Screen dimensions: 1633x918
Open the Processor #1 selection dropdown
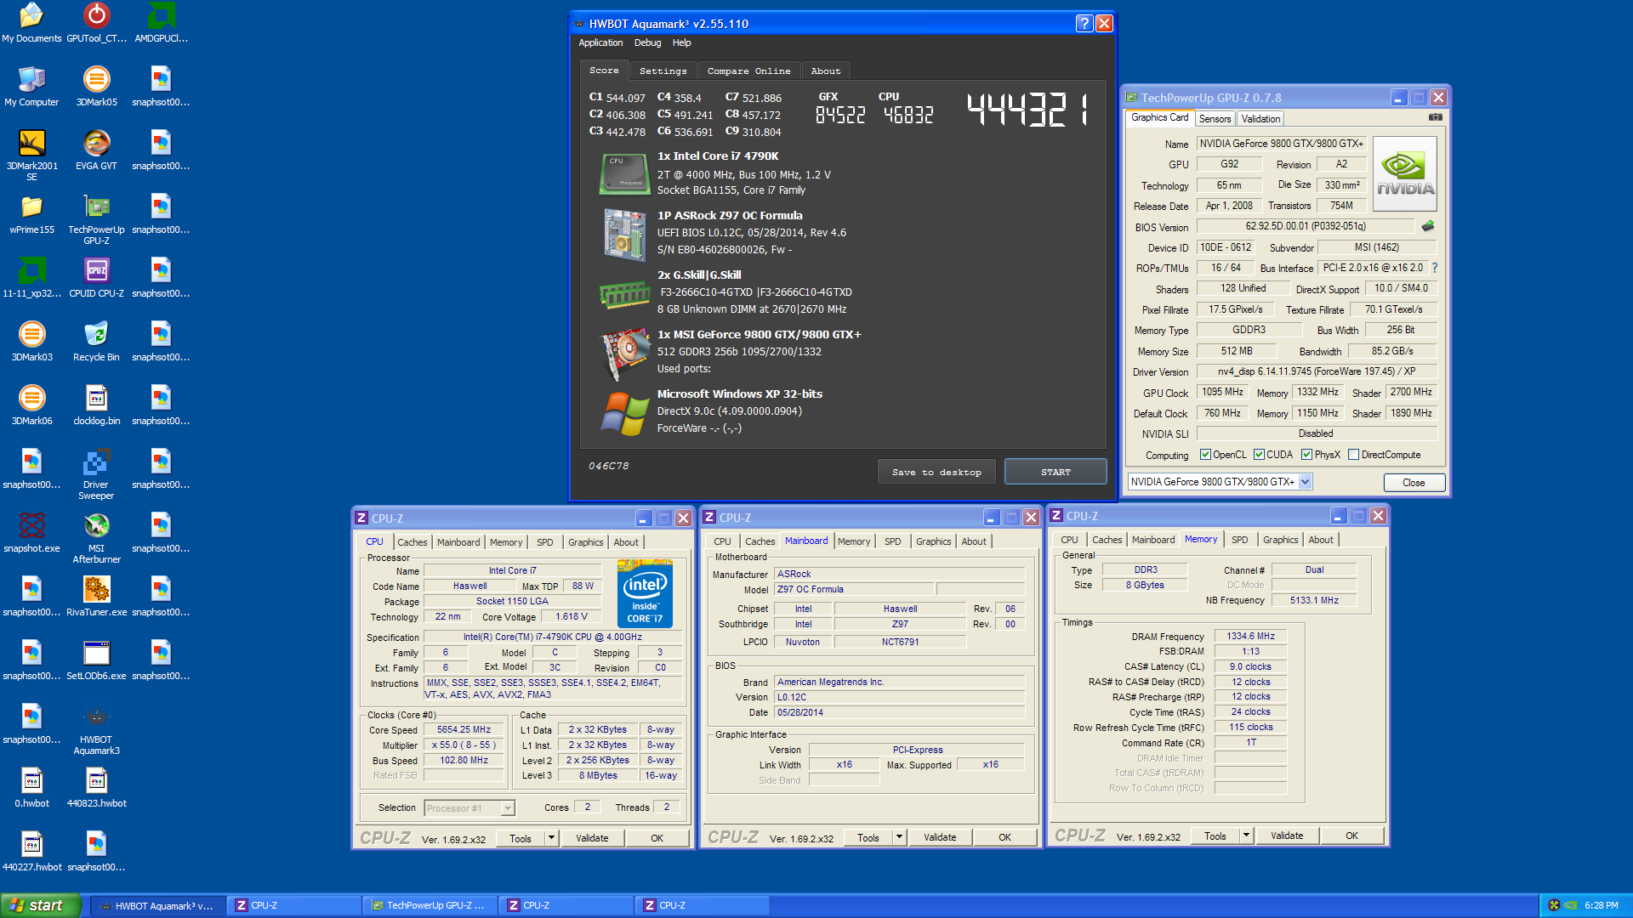tap(508, 808)
